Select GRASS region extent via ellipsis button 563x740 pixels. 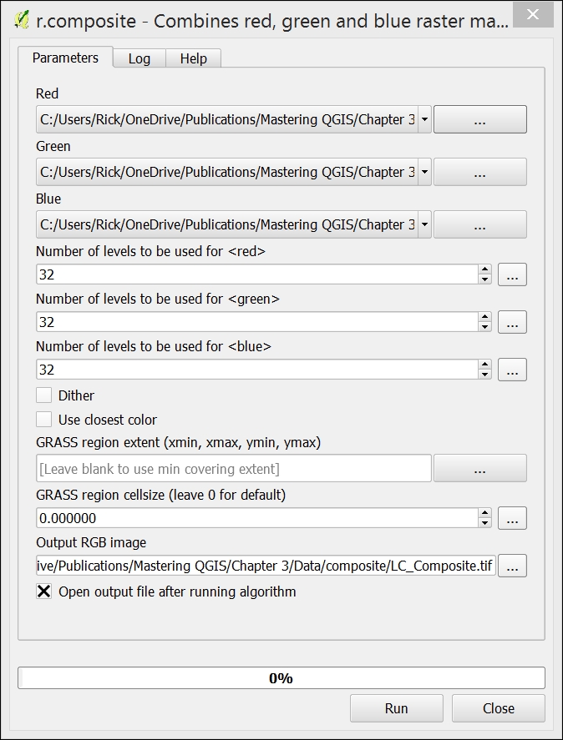[x=479, y=468]
